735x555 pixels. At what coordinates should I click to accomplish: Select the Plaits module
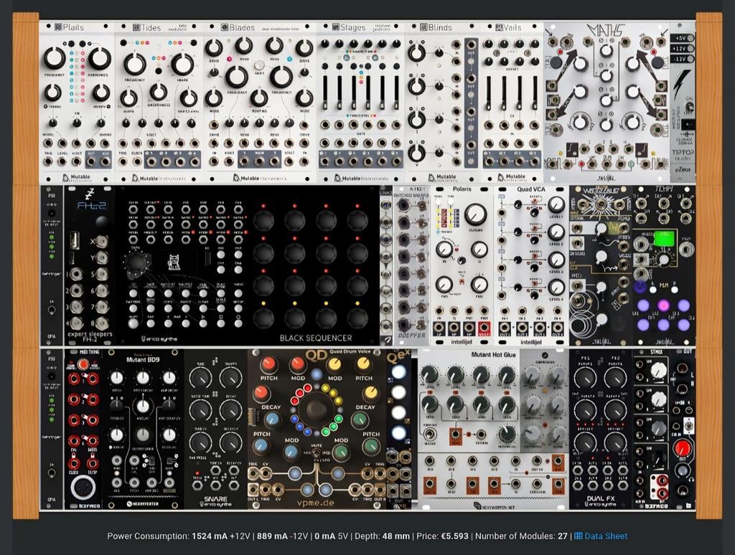coord(77,103)
